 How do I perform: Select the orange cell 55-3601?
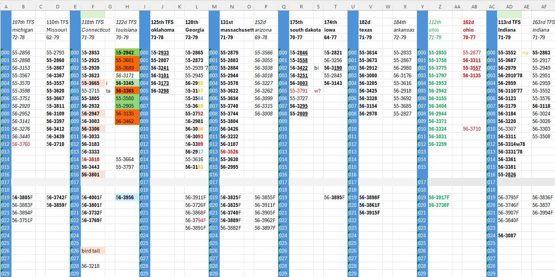[127, 60]
